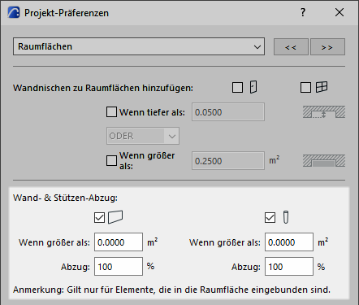Click the ArchiCAD app icon in title bar
This screenshot has width=359, height=305.
click(14, 12)
